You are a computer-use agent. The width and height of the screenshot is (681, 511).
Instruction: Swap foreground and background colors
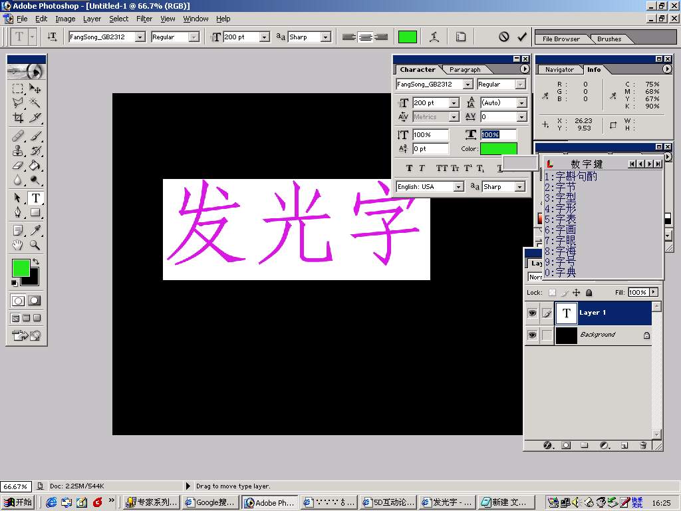pos(36,261)
